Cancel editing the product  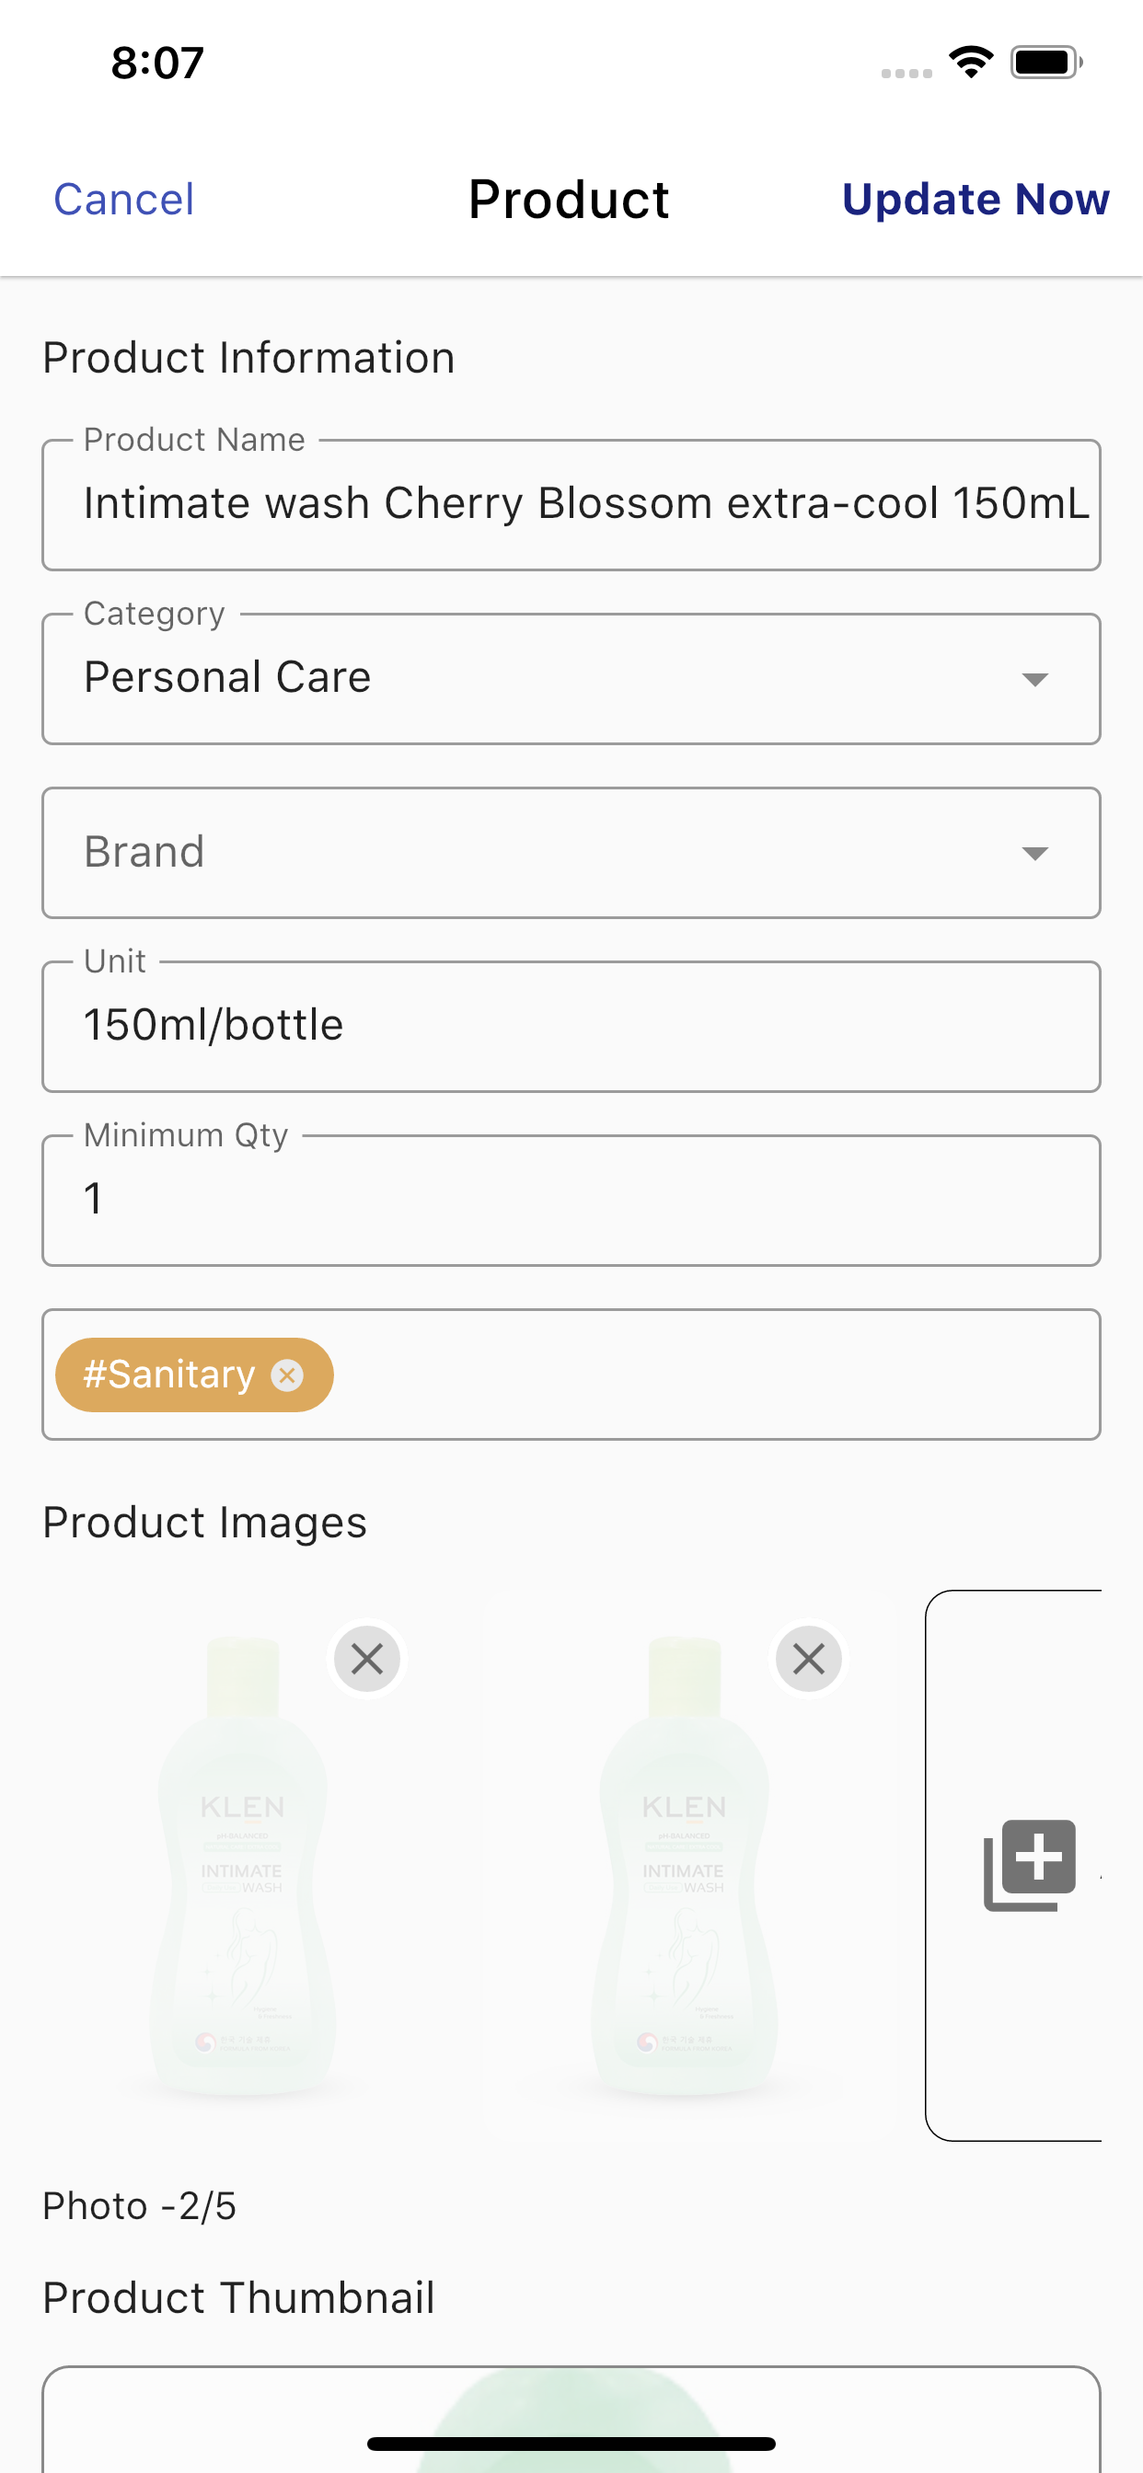(x=124, y=200)
